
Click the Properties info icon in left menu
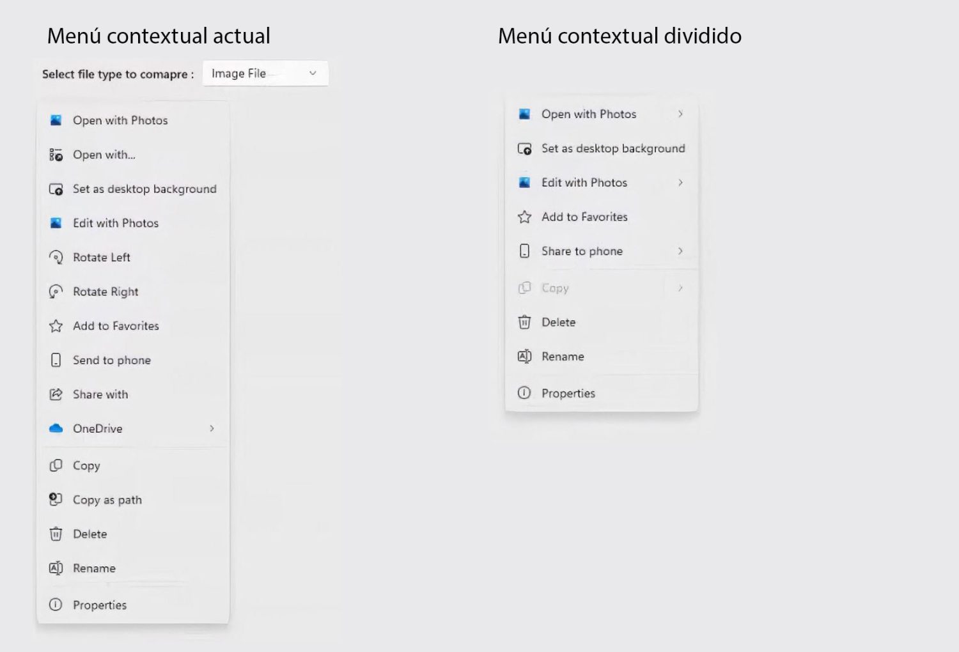[x=56, y=605]
